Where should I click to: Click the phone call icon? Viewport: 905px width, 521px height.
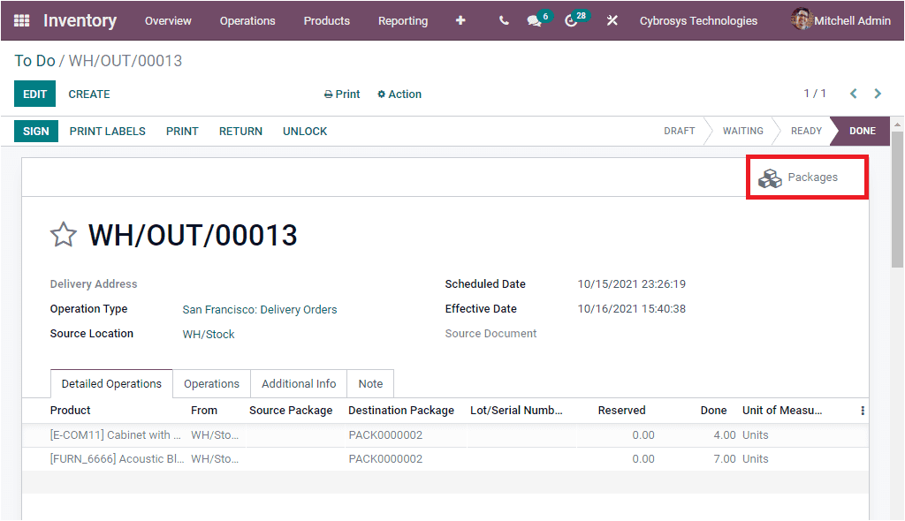click(504, 20)
